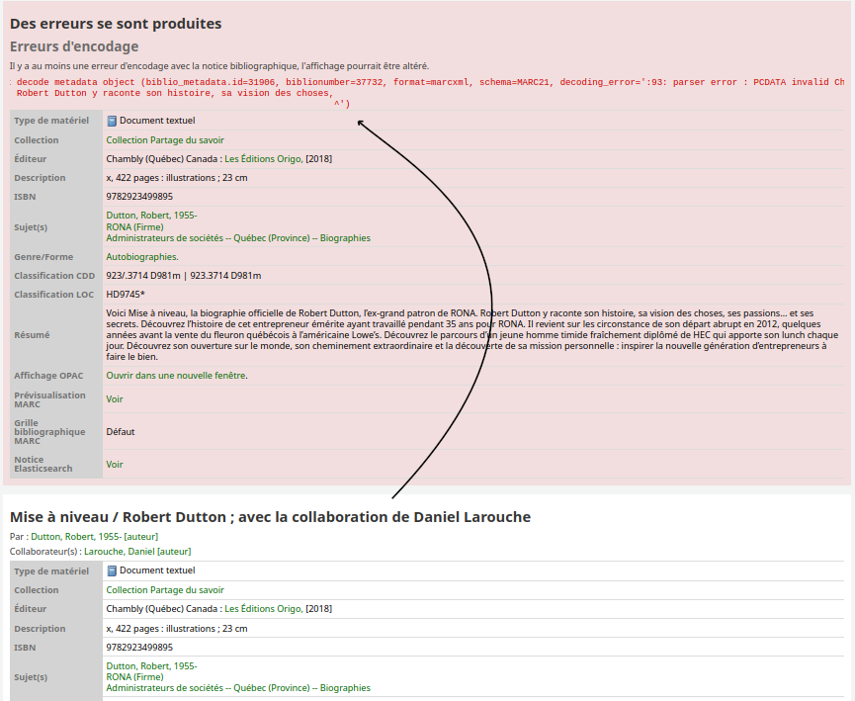Open Collection Partage du savoir link in error panel
This screenshot has width=855, height=701.
(x=165, y=140)
